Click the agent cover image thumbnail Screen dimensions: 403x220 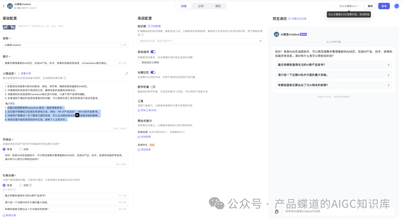[x=9, y=27]
